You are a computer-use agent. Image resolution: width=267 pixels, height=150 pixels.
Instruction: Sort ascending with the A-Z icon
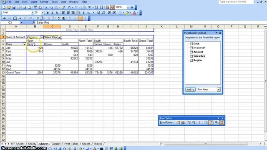click(96, 7)
